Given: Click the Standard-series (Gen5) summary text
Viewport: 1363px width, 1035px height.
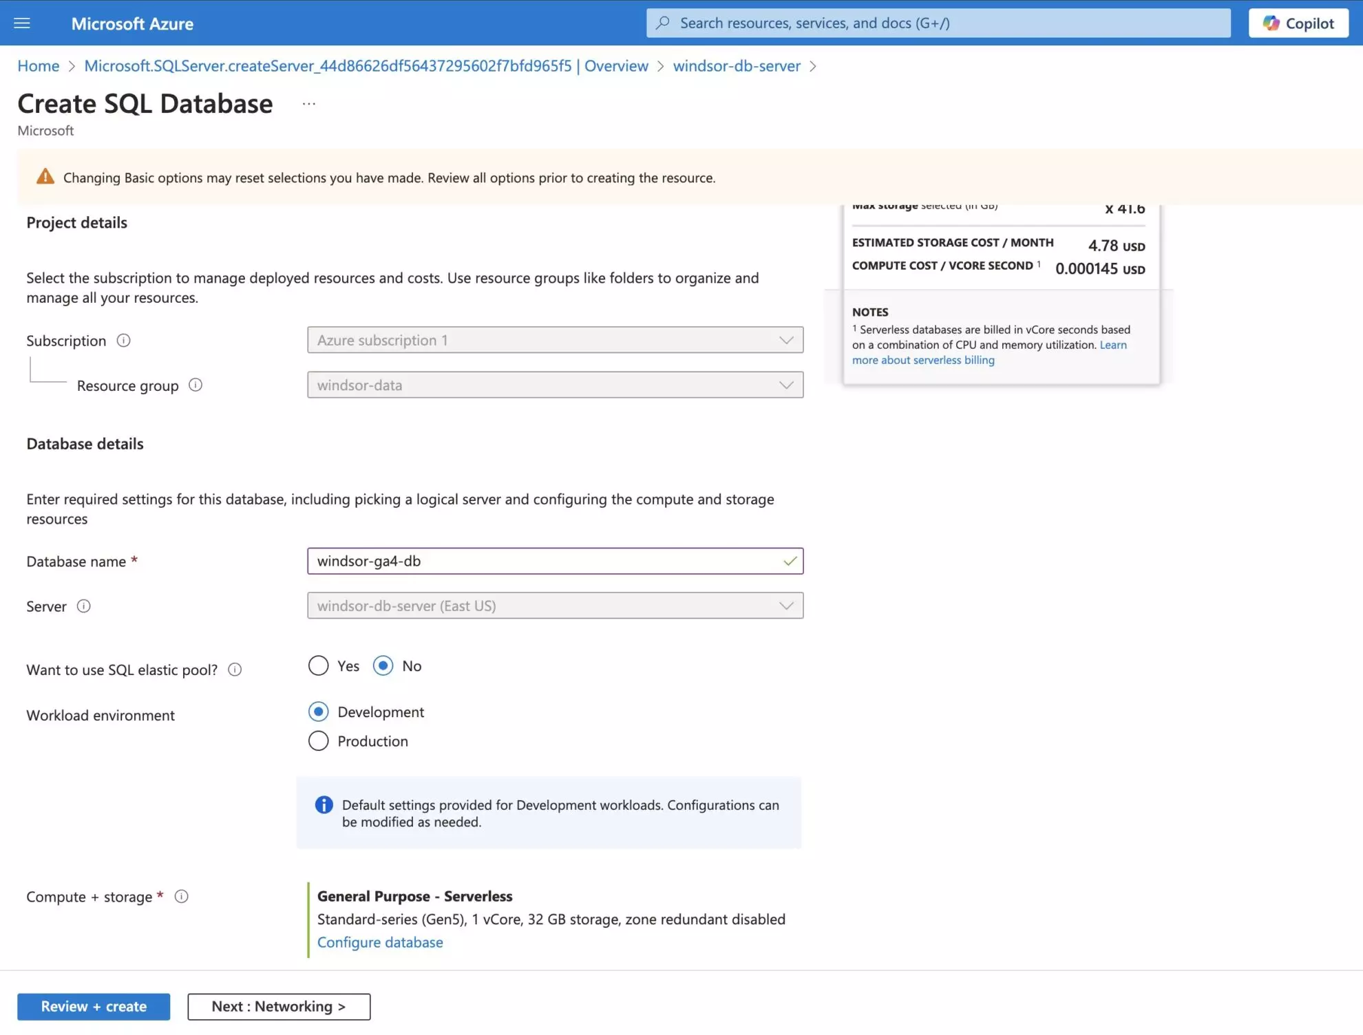Looking at the screenshot, I should click(551, 919).
